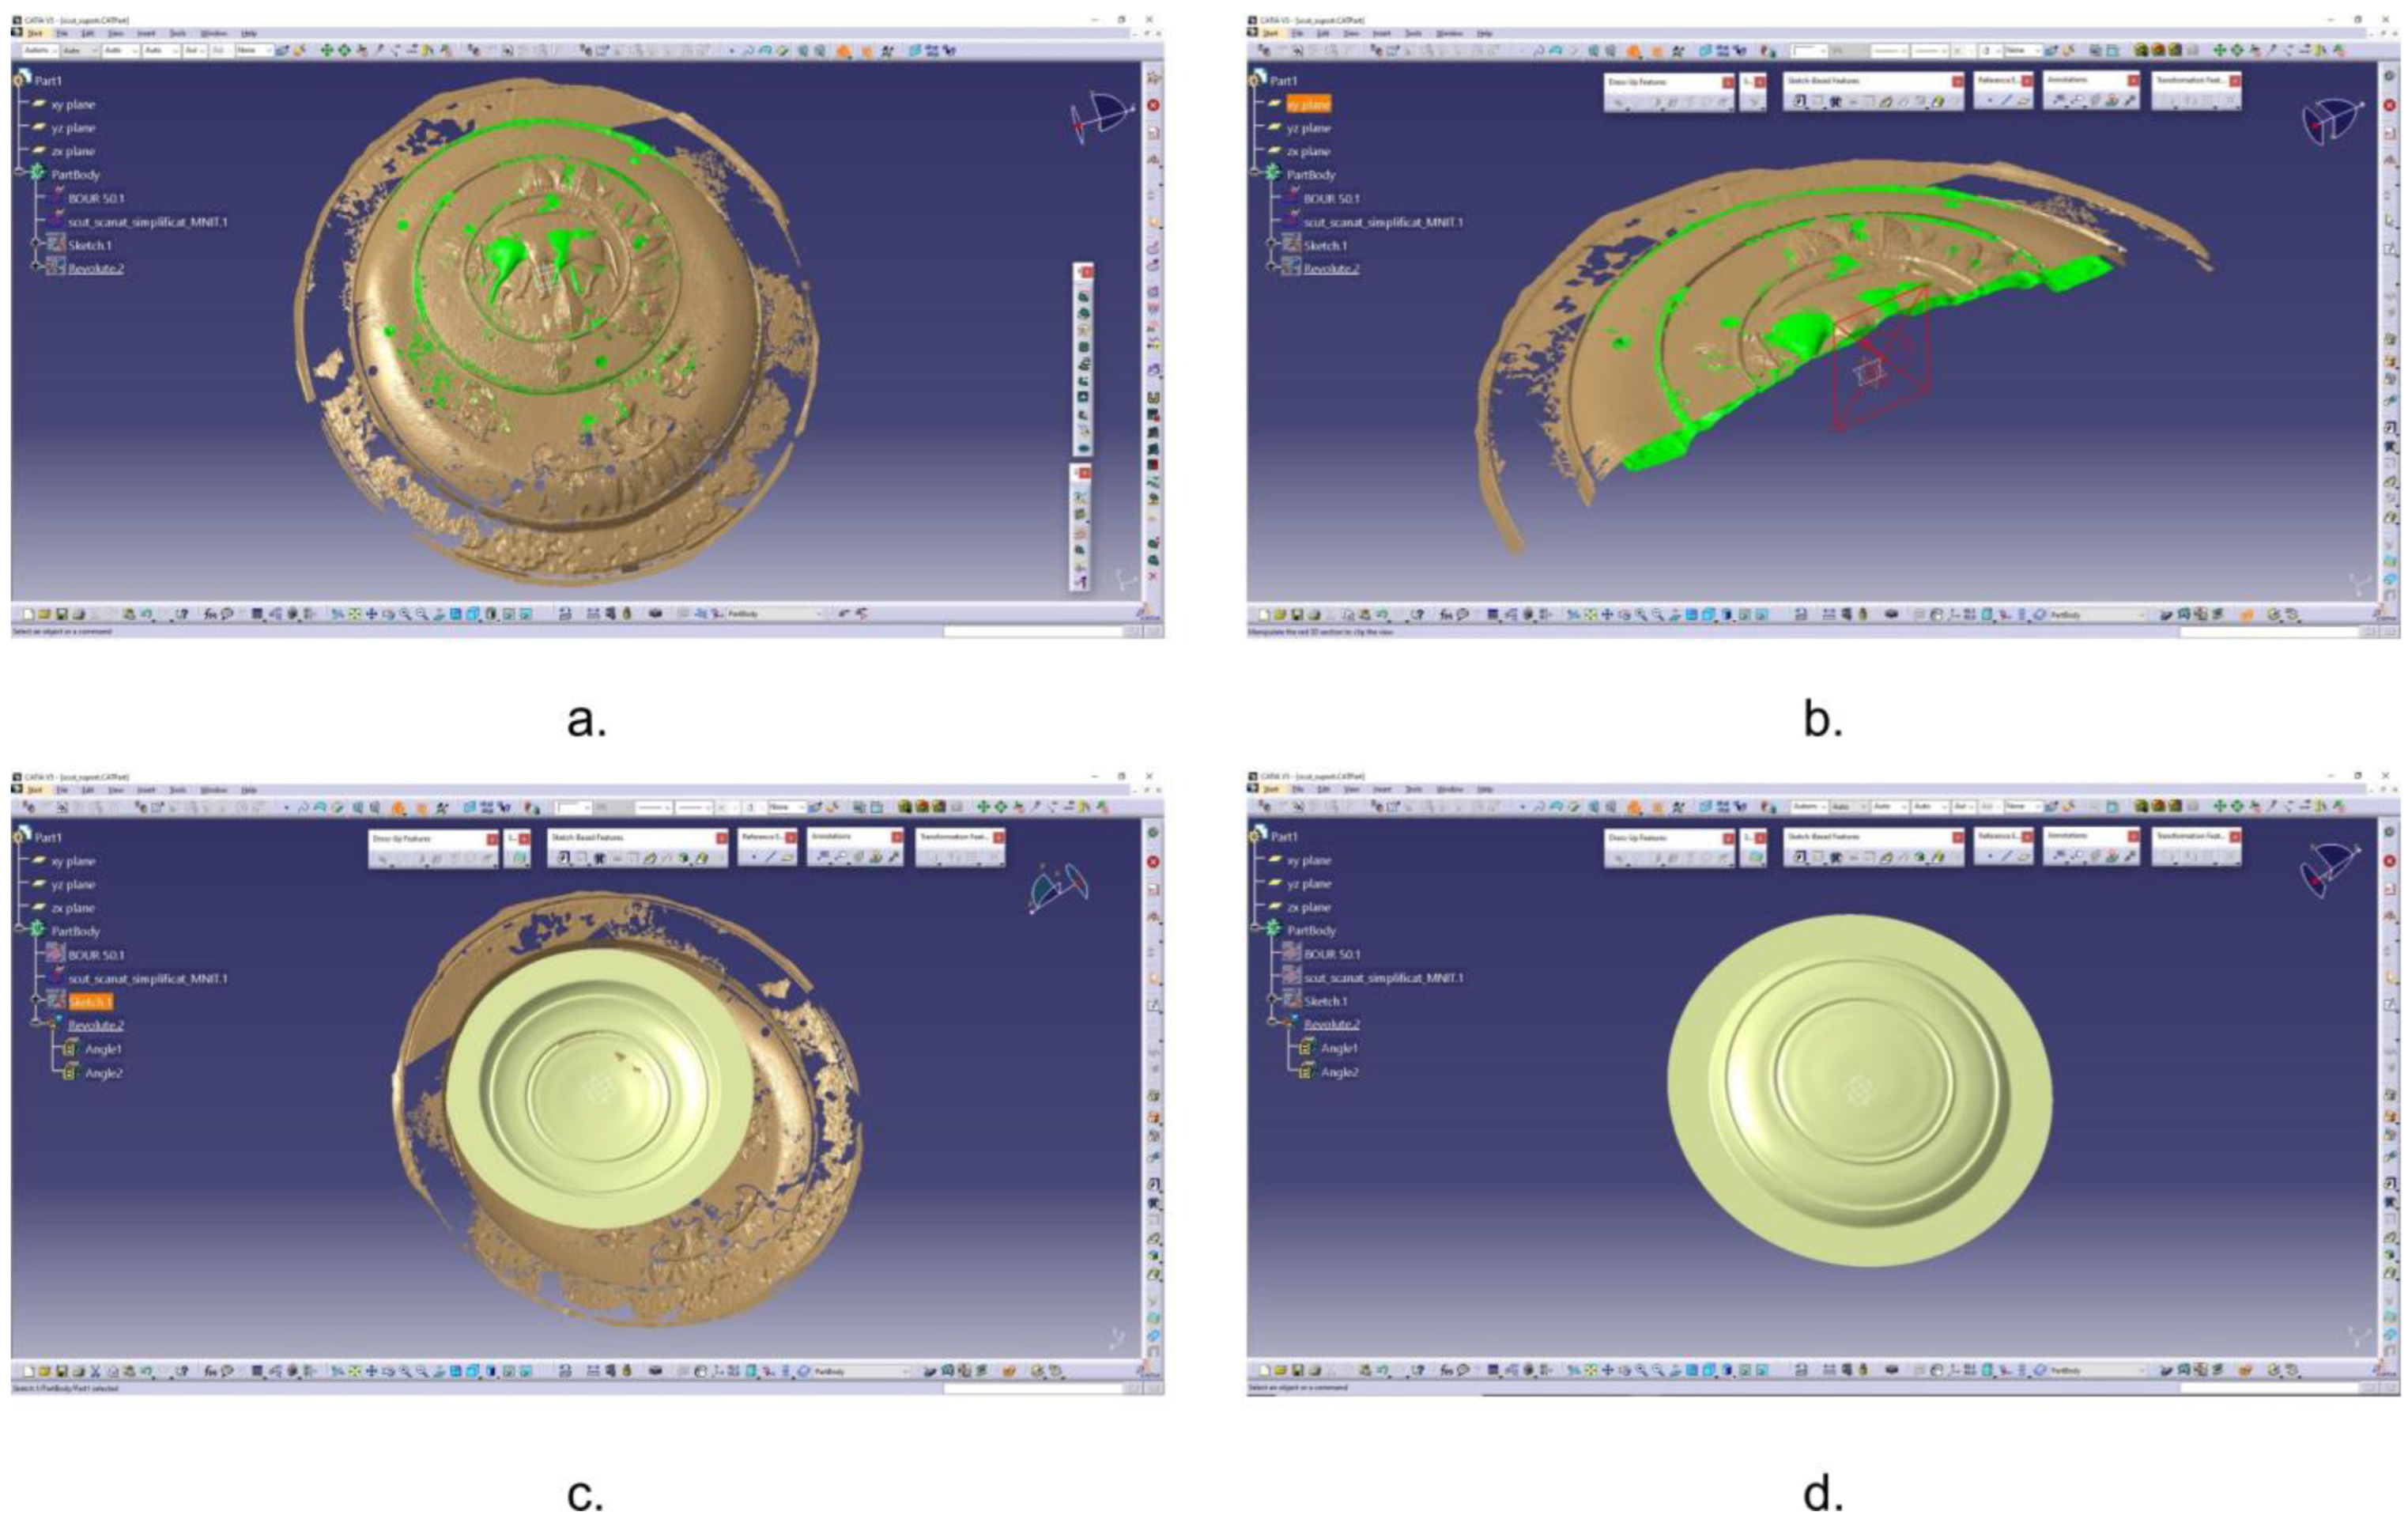
Task: Collapse PartBody node in panel d tree
Action: pyautogui.click(x=1256, y=930)
